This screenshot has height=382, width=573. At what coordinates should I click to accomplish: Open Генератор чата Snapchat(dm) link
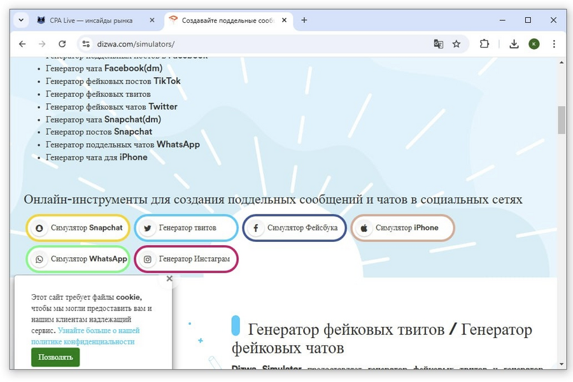103,120
